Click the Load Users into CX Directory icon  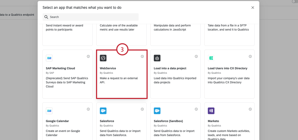pyautogui.click(x=211, y=58)
